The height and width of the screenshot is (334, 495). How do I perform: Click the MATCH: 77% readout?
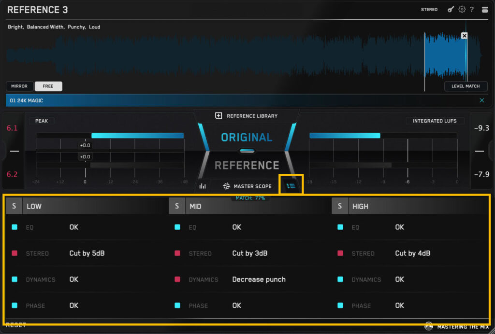[x=250, y=198]
